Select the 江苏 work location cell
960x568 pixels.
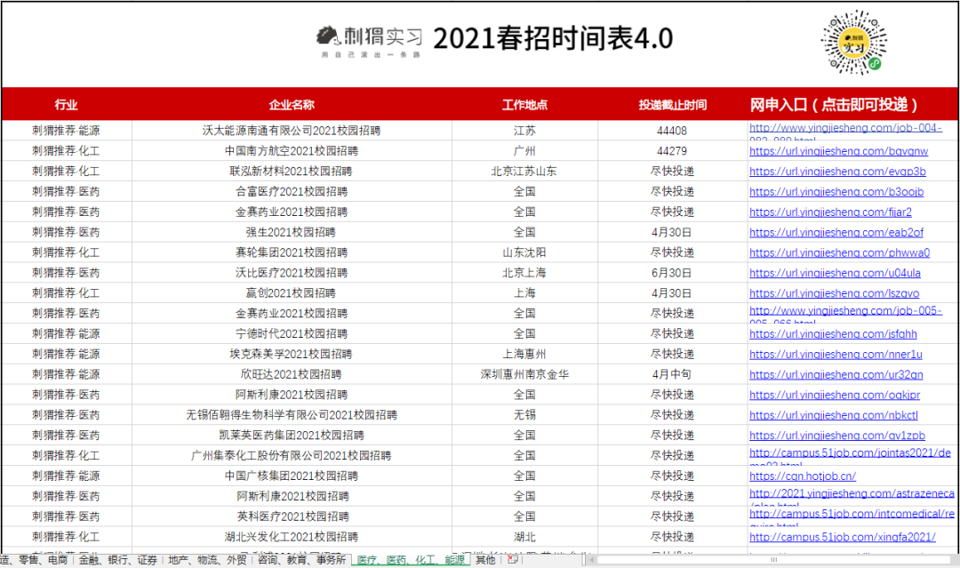[524, 131]
